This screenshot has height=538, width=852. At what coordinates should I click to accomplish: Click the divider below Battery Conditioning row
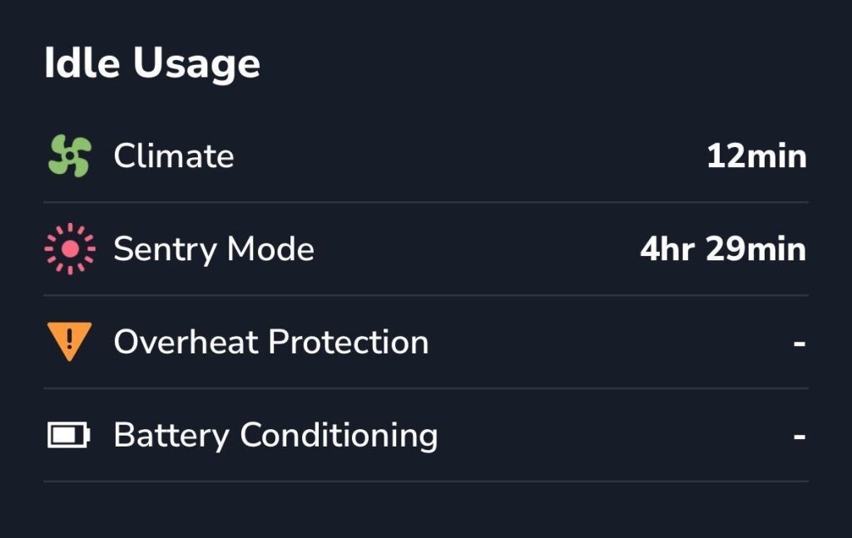tap(425, 481)
